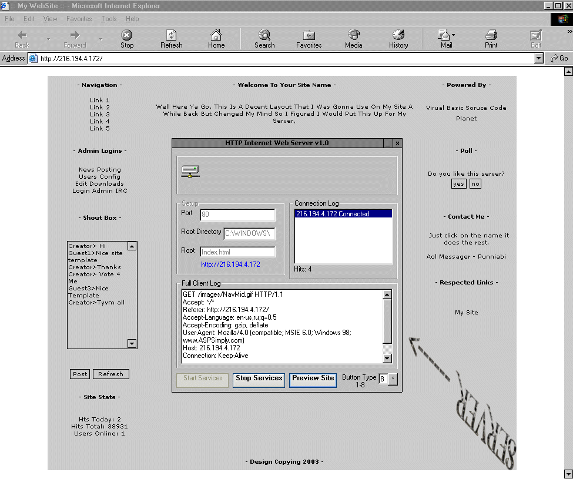The width and height of the screenshot is (573, 479).
Task: Expand the address bar dropdown
Action: coord(539,58)
